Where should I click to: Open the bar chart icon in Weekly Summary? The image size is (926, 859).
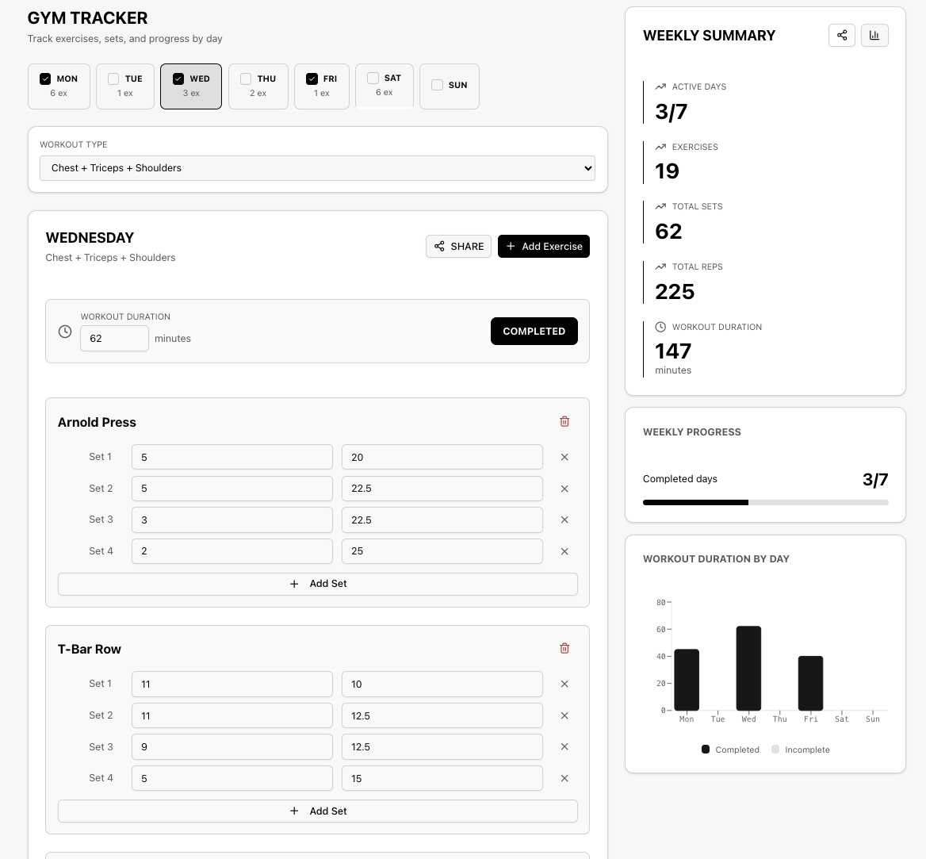tap(874, 36)
